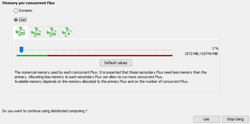Screen dimensions: 250x124
Task: Click the numerical memory description paragraph
Action: [x=111, y=77]
